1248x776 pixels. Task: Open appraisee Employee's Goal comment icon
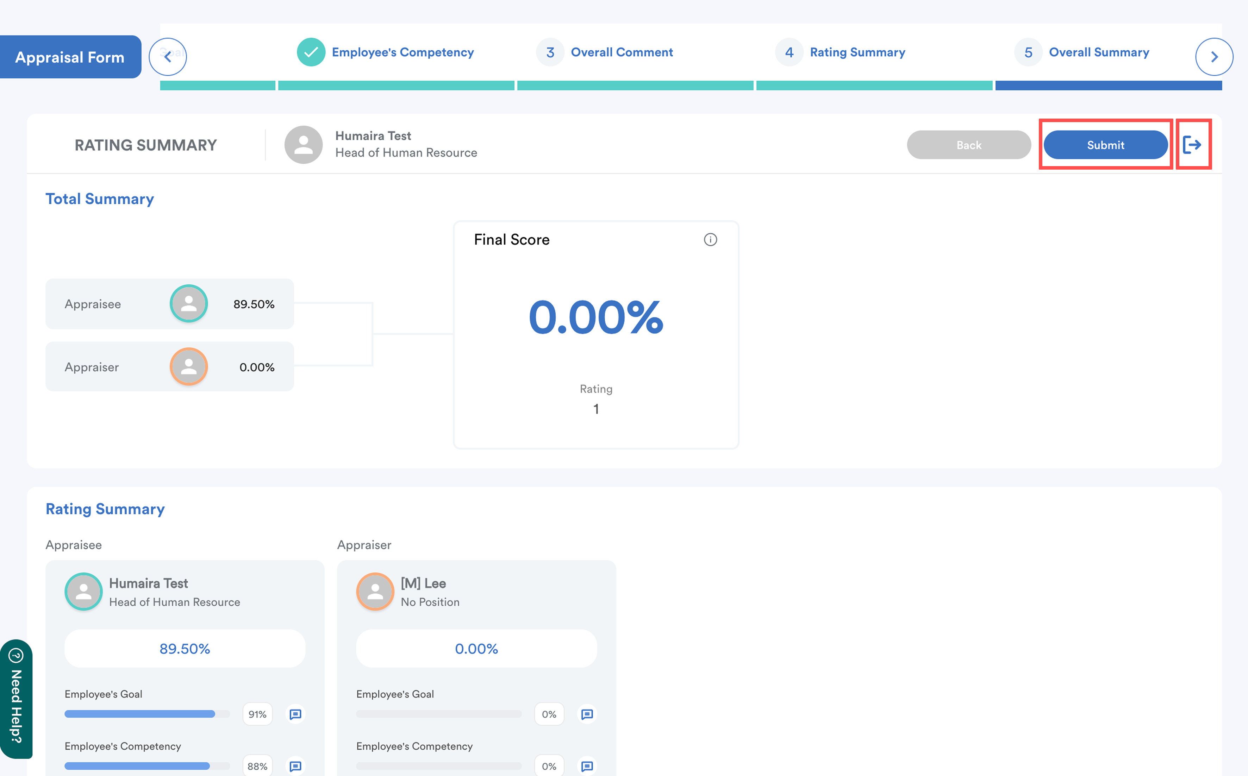(295, 714)
